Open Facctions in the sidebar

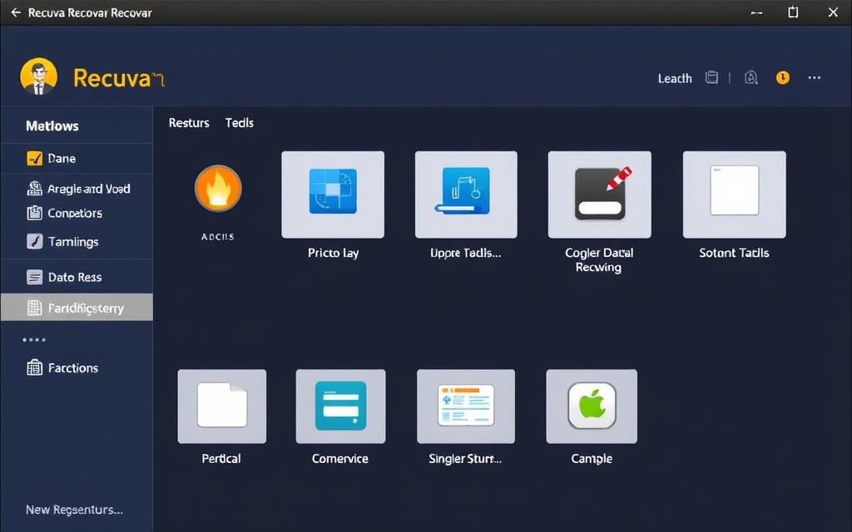click(x=77, y=368)
